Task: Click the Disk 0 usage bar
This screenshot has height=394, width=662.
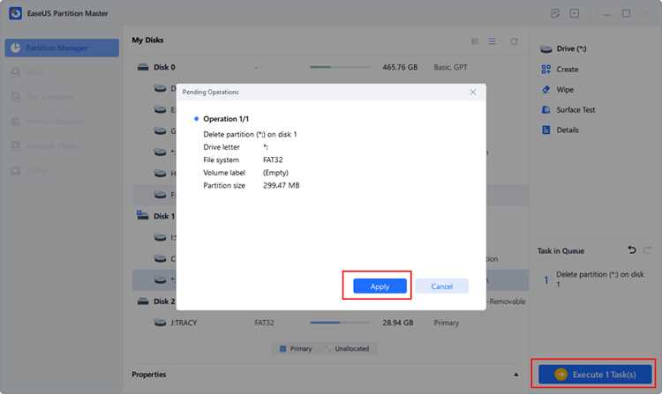Action: (340, 67)
